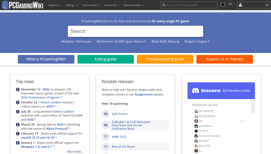Click the info icon beside November 13 news

pos(18,89)
